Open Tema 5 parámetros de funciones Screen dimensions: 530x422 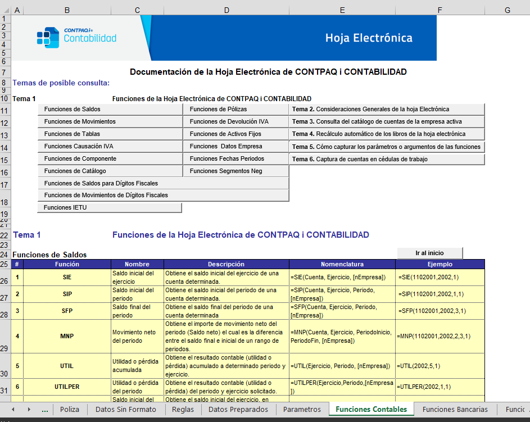[387, 147]
